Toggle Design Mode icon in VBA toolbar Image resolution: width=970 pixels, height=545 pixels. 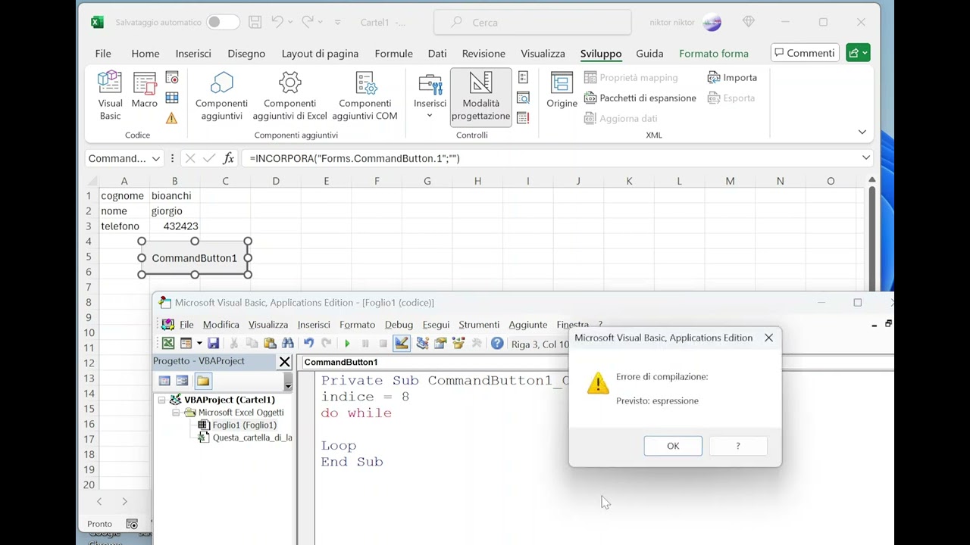coord(402,344)
